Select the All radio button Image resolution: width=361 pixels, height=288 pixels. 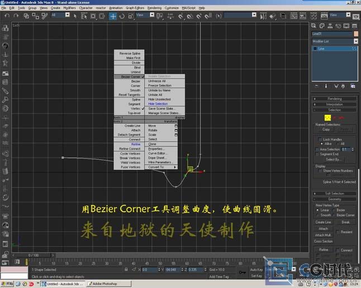click(x=338, y=144)
